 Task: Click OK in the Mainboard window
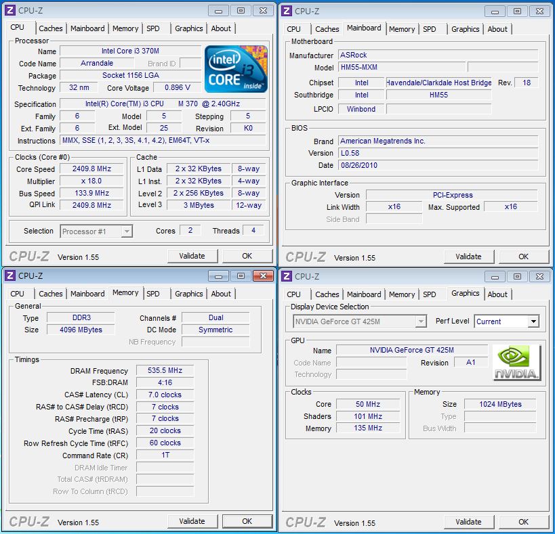coord(524,257)
